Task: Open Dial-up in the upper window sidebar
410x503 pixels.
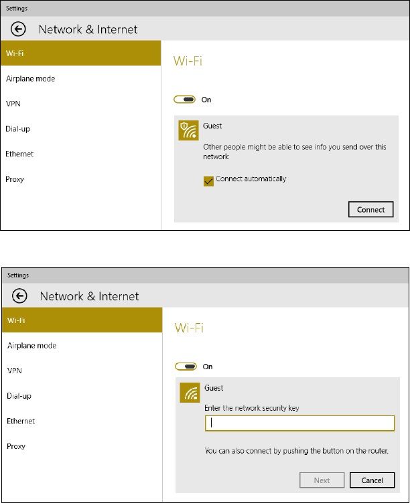Action: click(x=18, y=128)
